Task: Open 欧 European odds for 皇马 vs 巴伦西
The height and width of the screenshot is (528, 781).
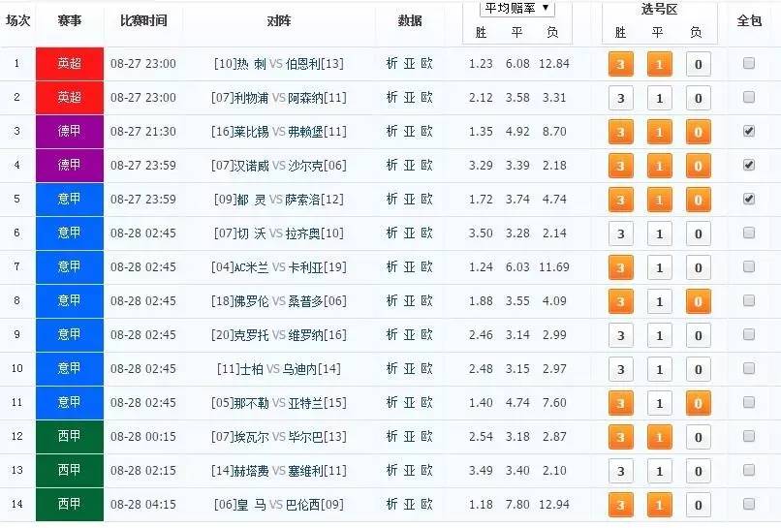Action: tap(427, 504)
